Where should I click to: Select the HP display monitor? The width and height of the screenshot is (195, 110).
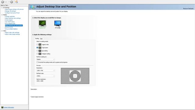58,24
